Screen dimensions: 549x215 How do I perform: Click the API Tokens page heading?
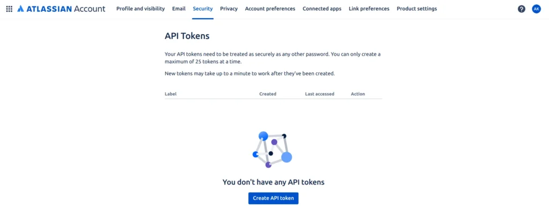(187, 36)
